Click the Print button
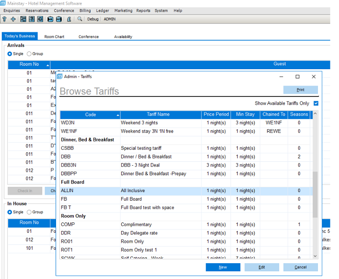The height and width of the screenshot is (279, 339). point(300,90)
